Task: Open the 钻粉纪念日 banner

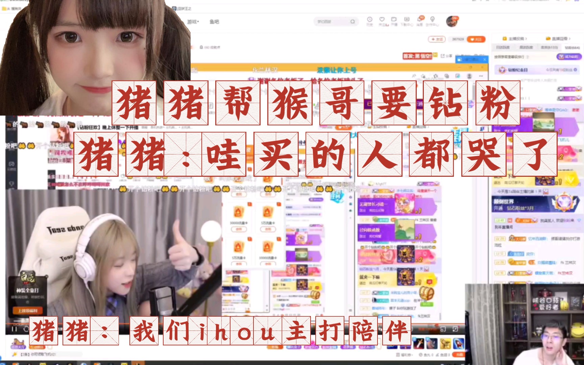Action: tap(537, 70)
